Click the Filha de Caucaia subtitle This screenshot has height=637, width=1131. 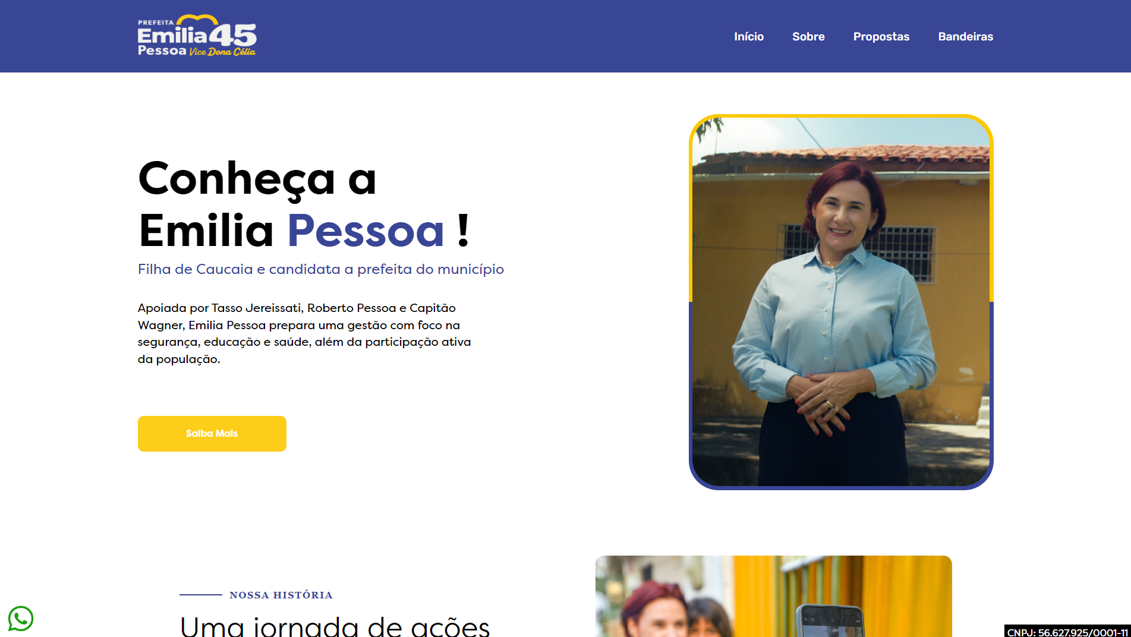point(321,269)
